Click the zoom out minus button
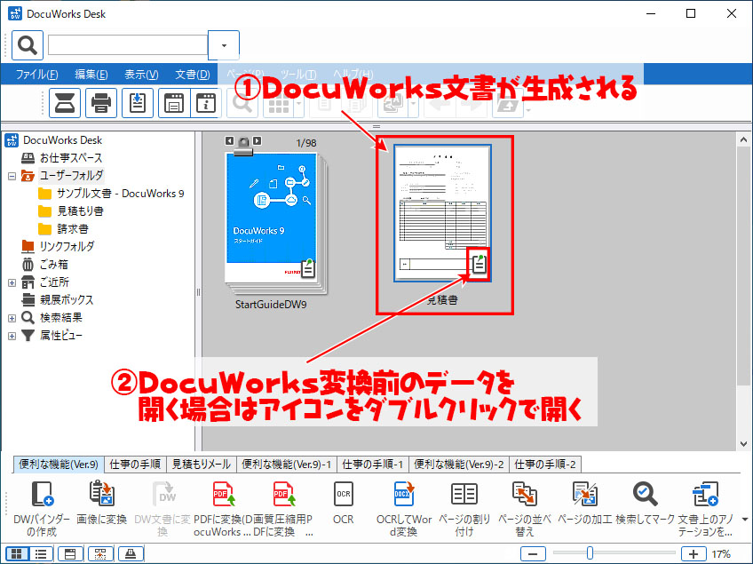This screenshot has width=753, height=564. click(x=533, y=554)
